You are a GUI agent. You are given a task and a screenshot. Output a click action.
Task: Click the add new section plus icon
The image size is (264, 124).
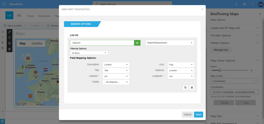[3, 111]
